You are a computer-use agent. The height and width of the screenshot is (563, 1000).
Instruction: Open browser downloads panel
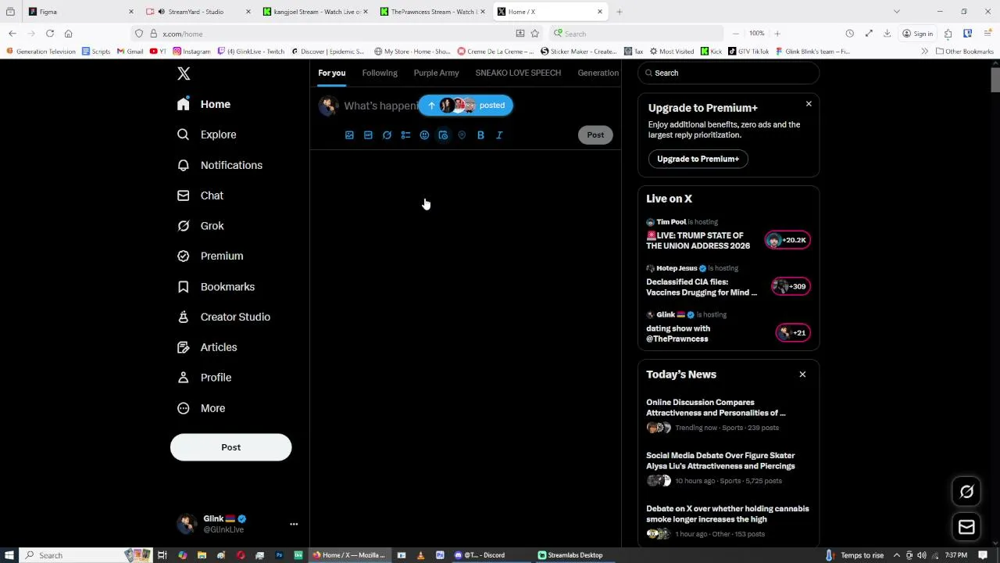[887, 34]
